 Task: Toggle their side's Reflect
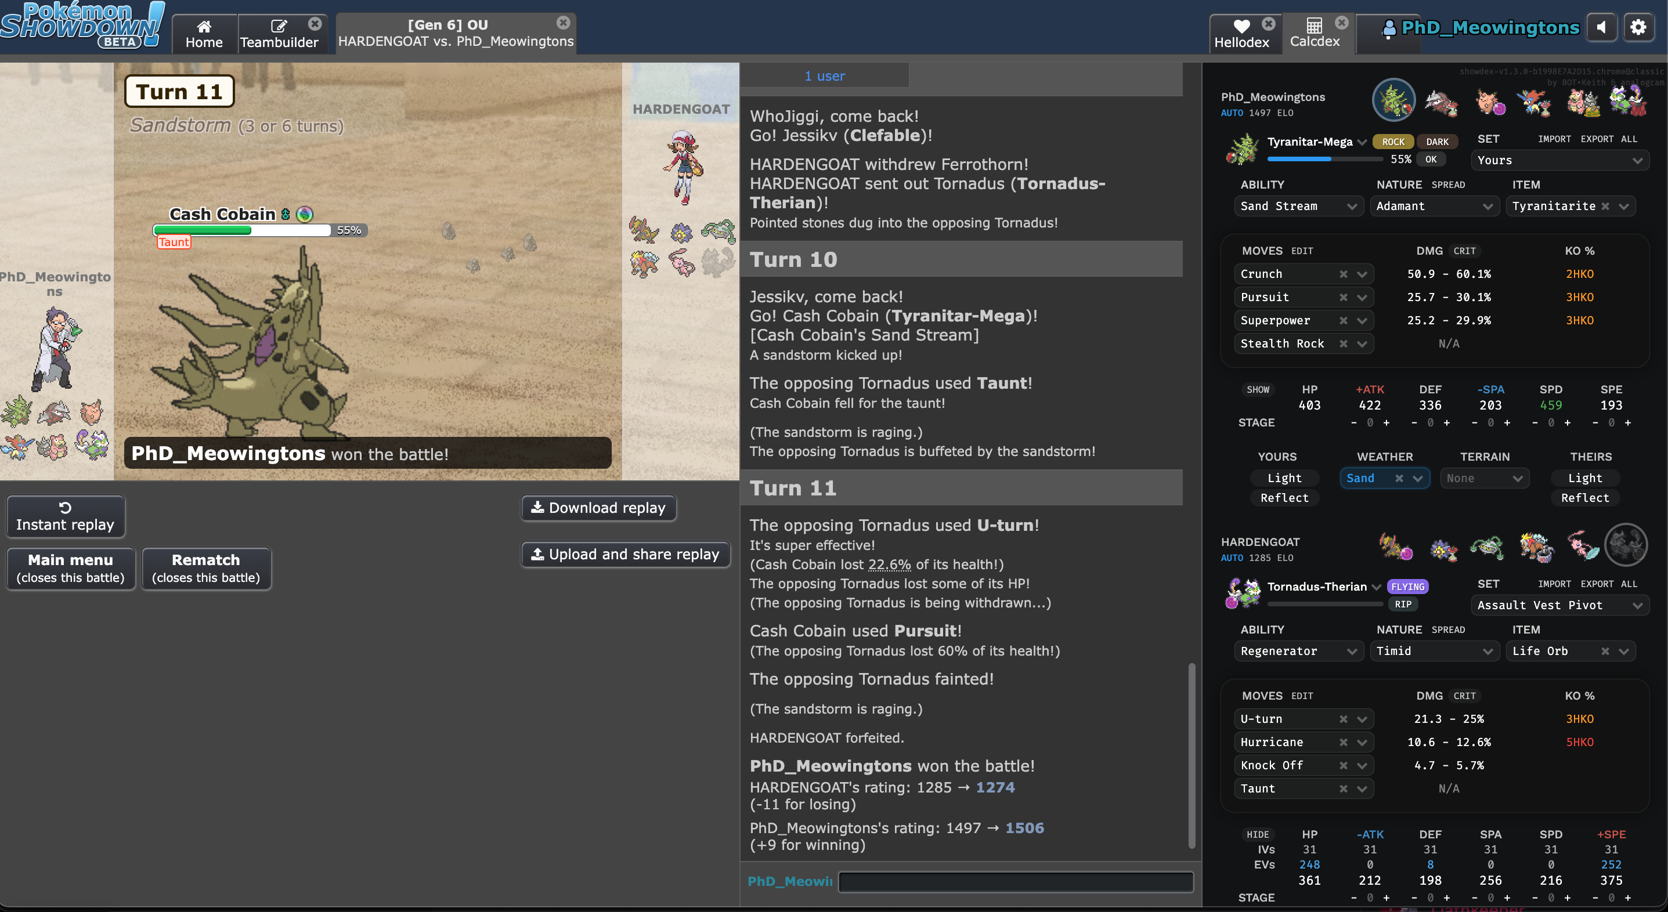tap(1584, 497)
